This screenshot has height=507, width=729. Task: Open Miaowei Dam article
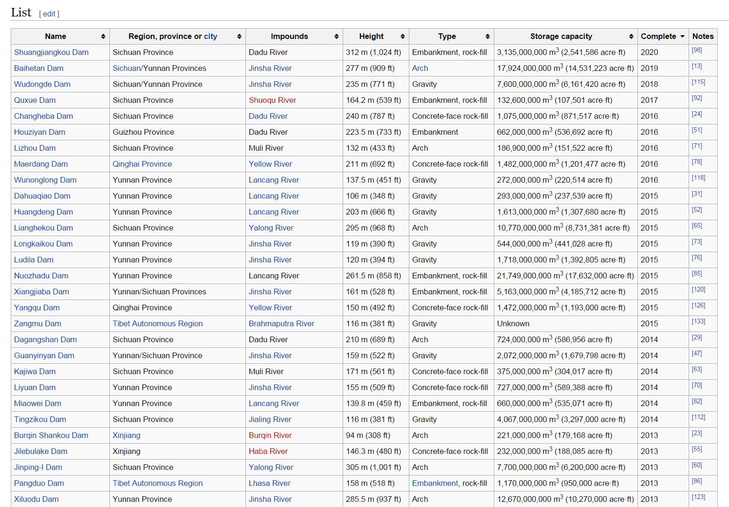click(38, 404)
